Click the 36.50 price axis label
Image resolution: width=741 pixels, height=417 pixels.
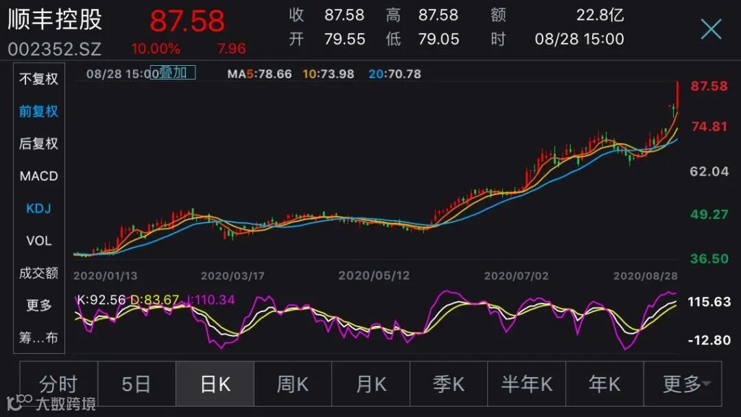pyautogui.click(x=709, y=259)
